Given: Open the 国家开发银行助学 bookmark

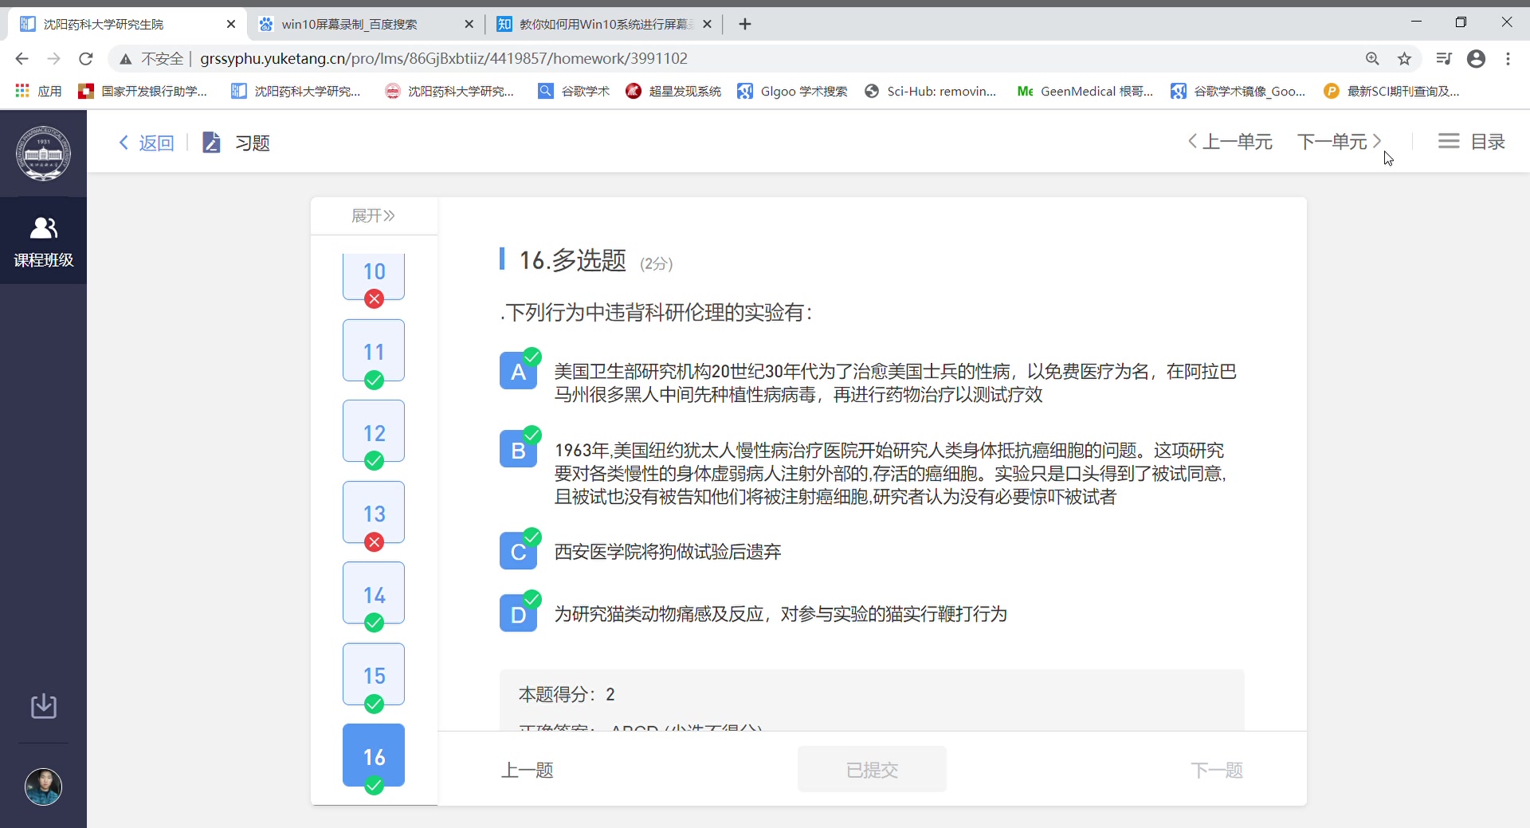Looking at the screenshot, I should click(x=143, y=92).
